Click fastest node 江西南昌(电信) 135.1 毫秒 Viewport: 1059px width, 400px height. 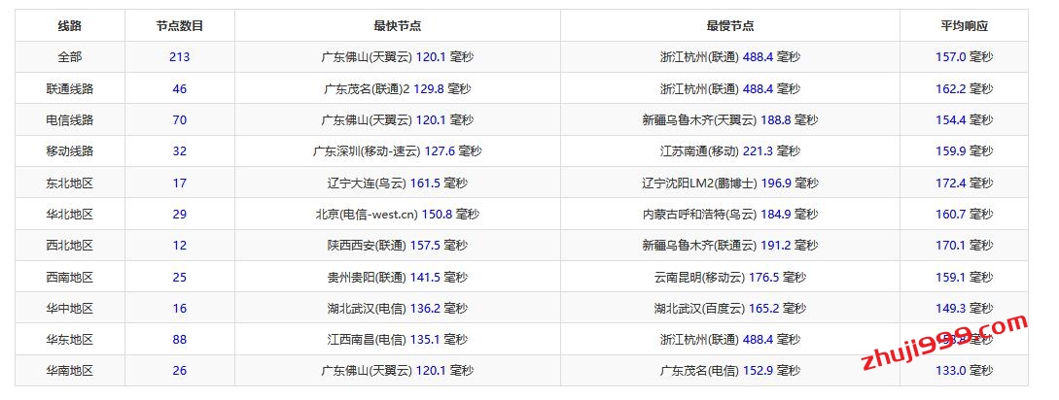[397, 339]
